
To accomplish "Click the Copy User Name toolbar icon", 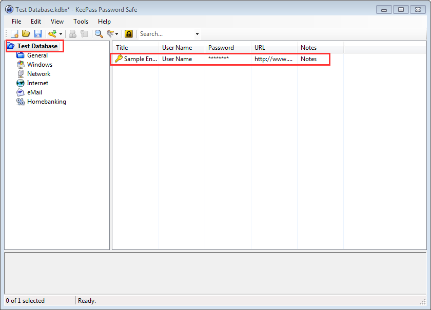I will (x=72, y=34).
